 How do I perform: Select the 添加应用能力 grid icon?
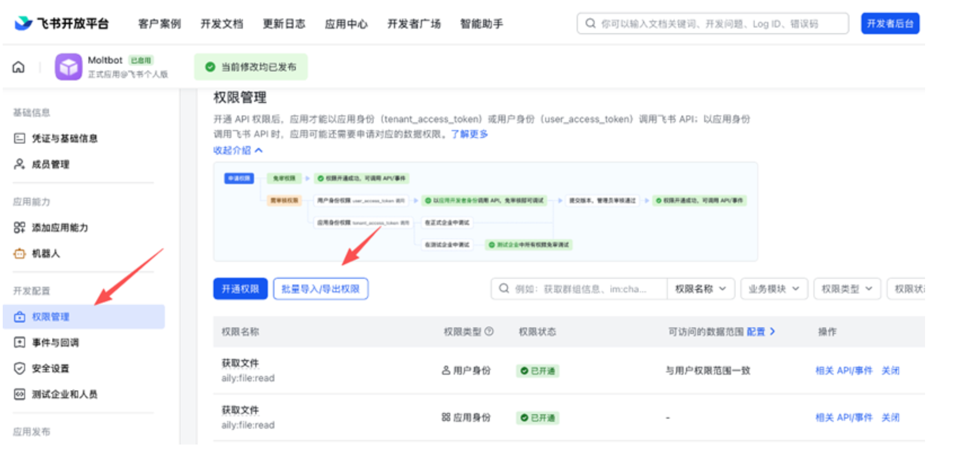18,228
